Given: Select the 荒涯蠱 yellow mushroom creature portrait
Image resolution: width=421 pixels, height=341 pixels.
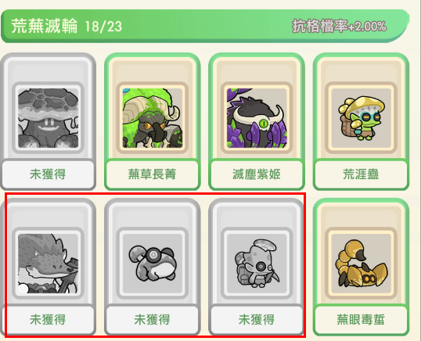Looking at the screenshot, I should tap(361, 118).
